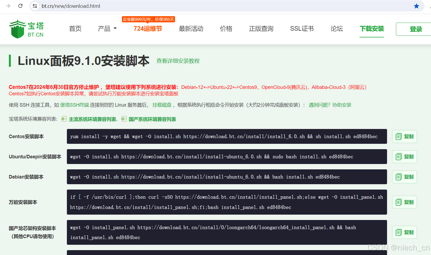
Task: Click the Ubuntu/Deepin install command code box
Action: (x=227, y=157)
